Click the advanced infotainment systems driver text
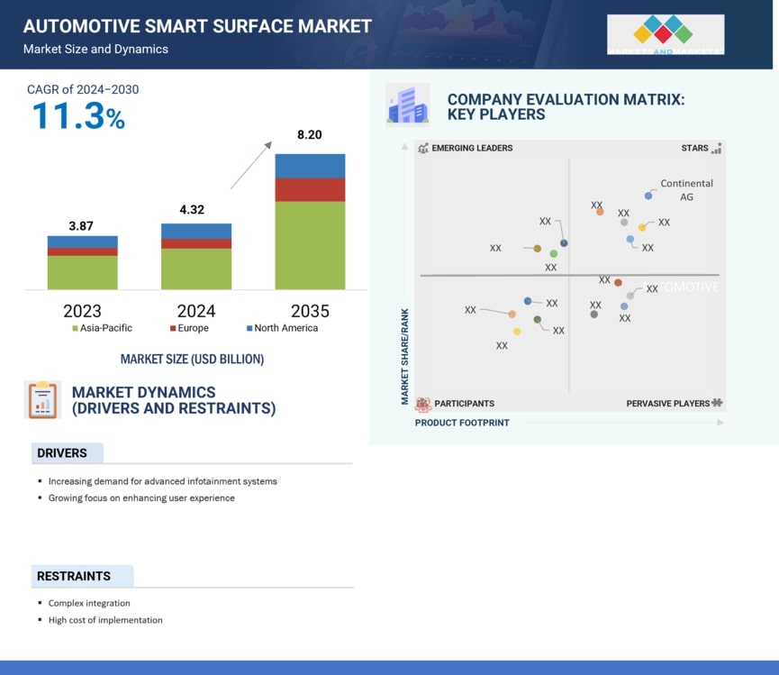 pyautogui.click(x=162, y=481)
